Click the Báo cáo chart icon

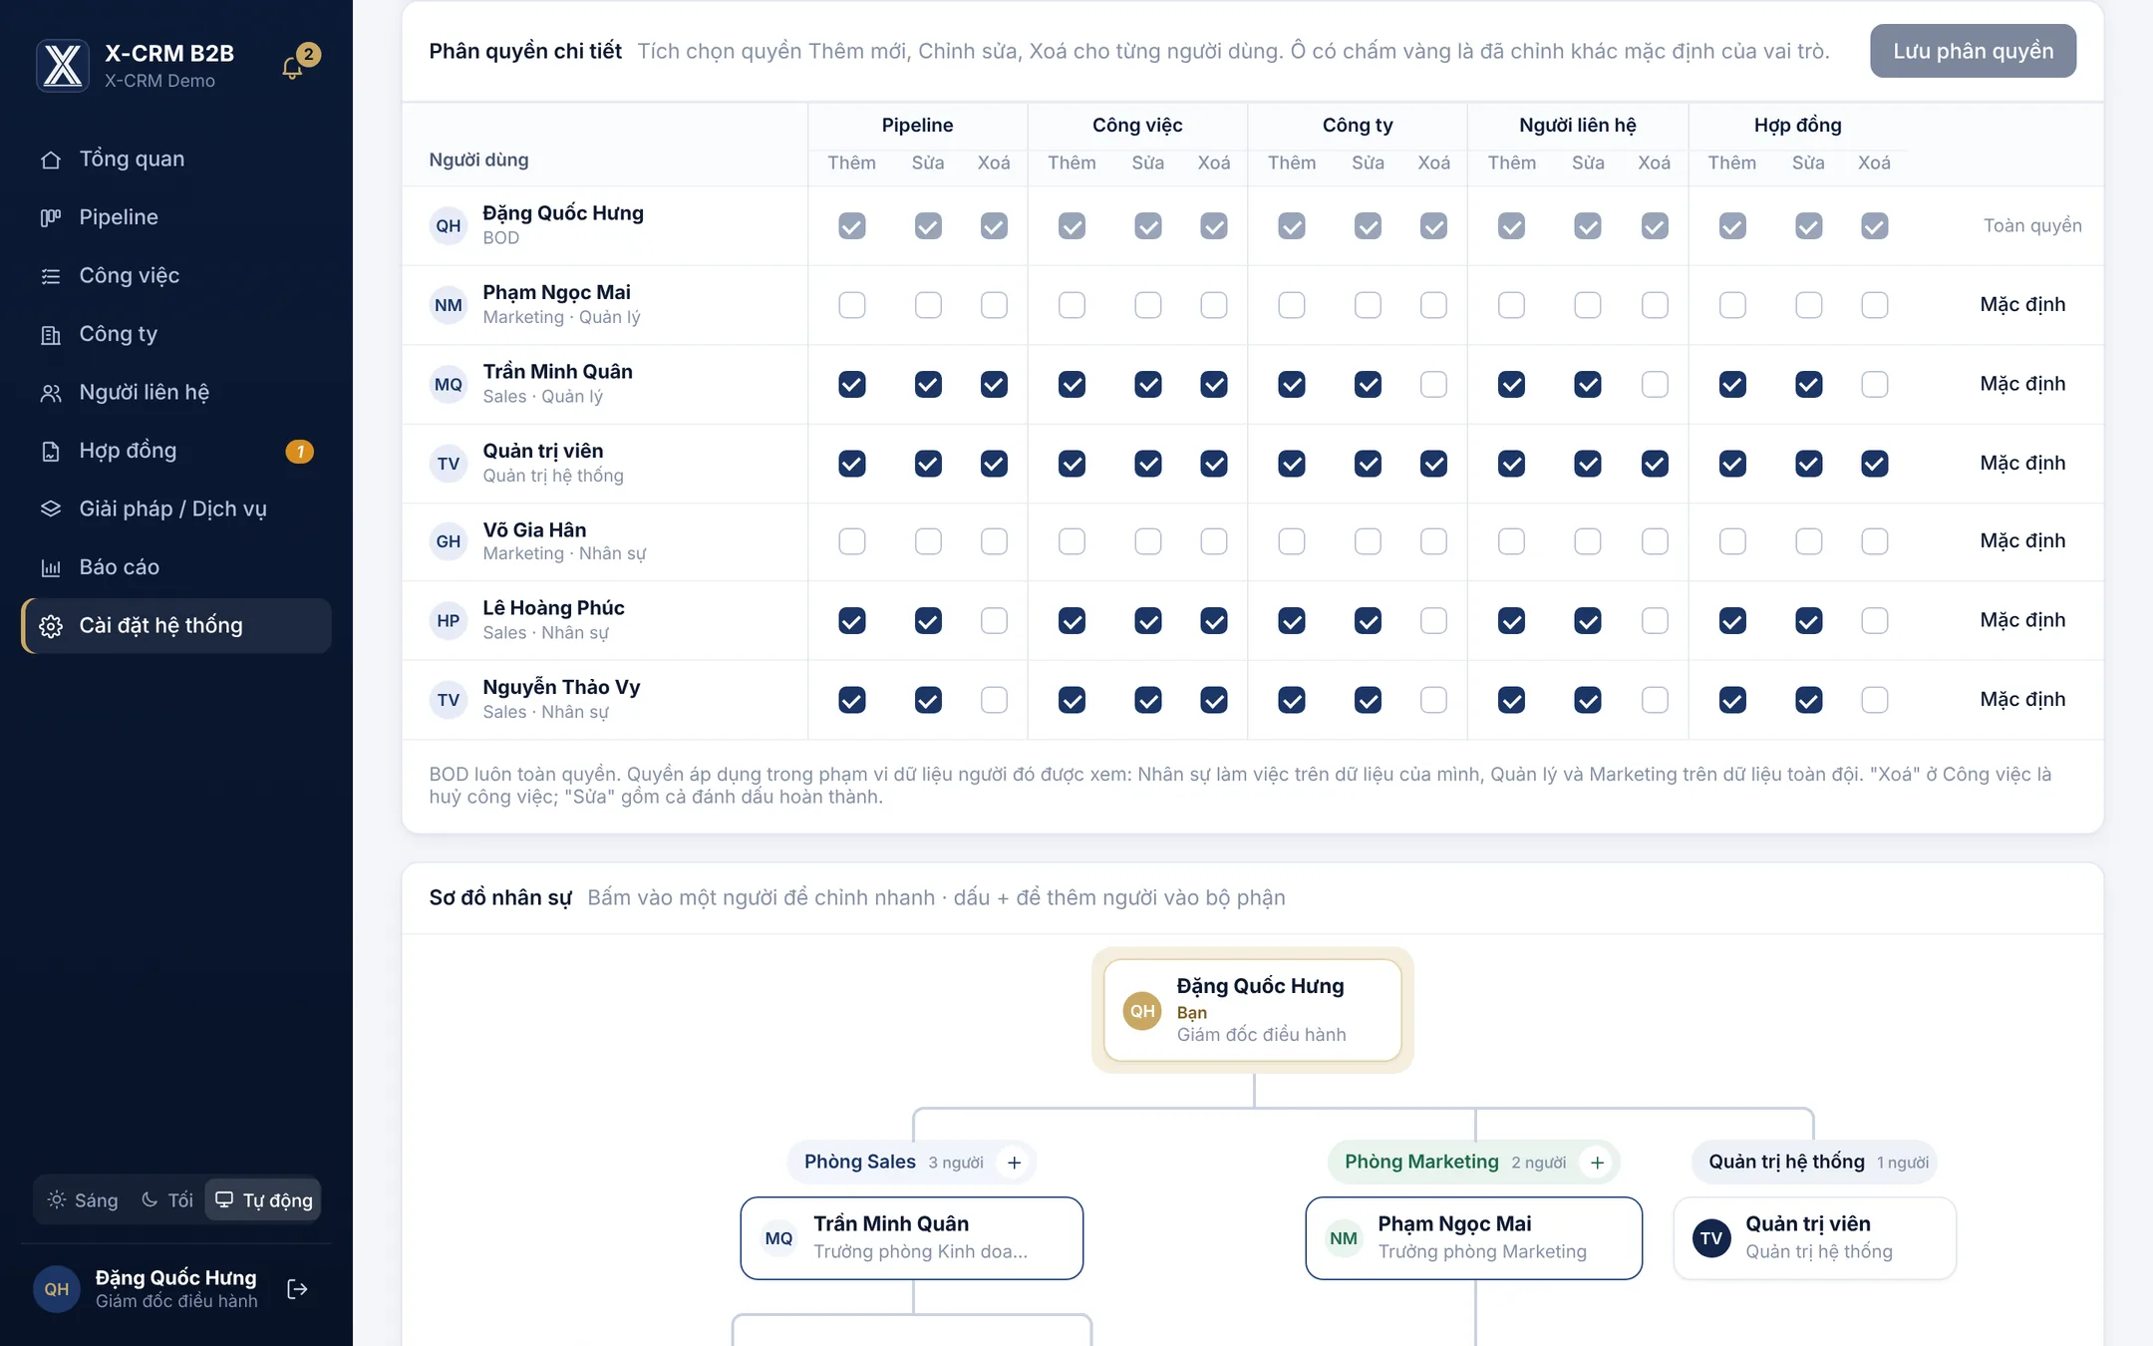[x=51, y=568]
